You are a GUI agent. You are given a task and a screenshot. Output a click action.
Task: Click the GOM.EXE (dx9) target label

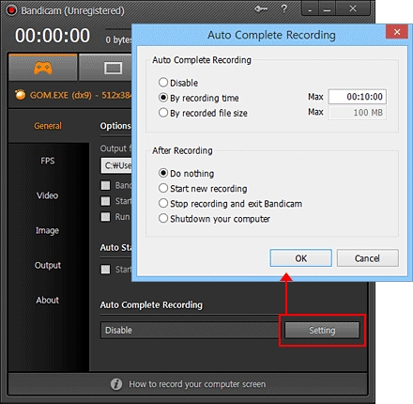[81, 95]
